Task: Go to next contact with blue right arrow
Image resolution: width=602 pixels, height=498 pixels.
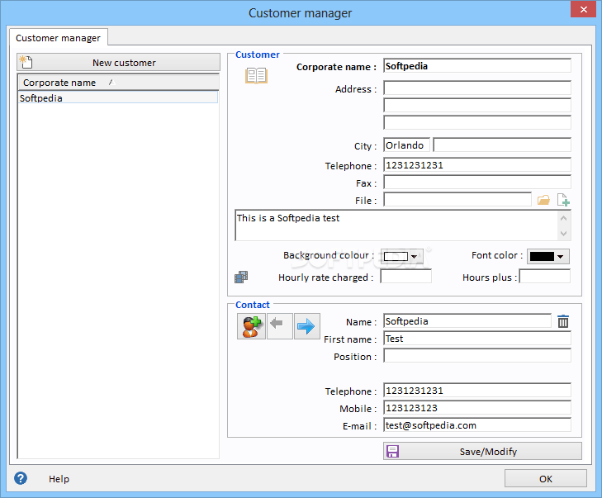Action: coord(306,326)
